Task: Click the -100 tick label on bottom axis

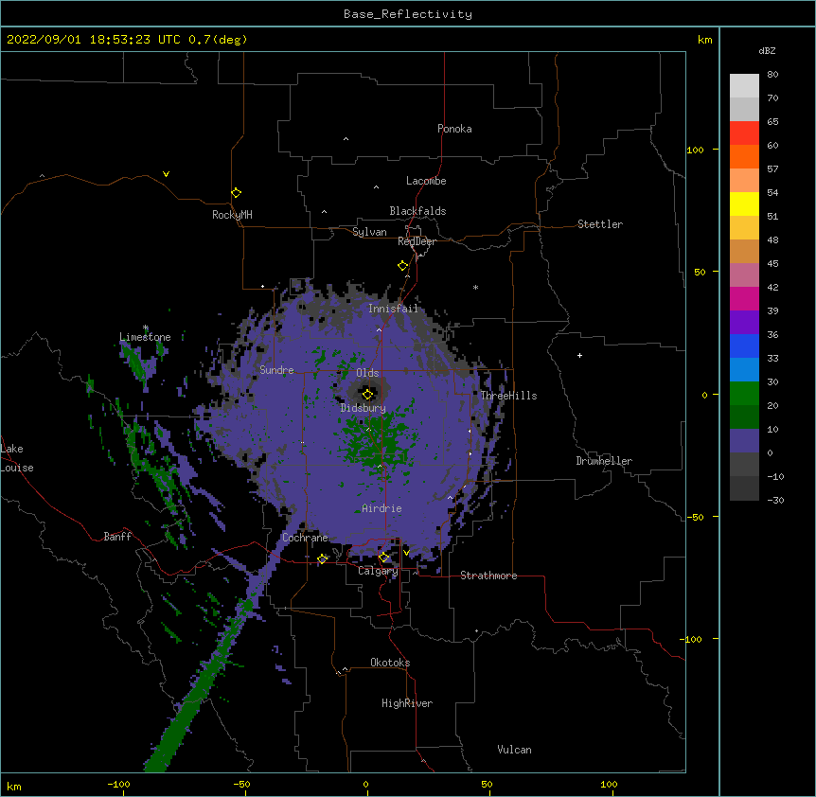Action: click(118, 784)
